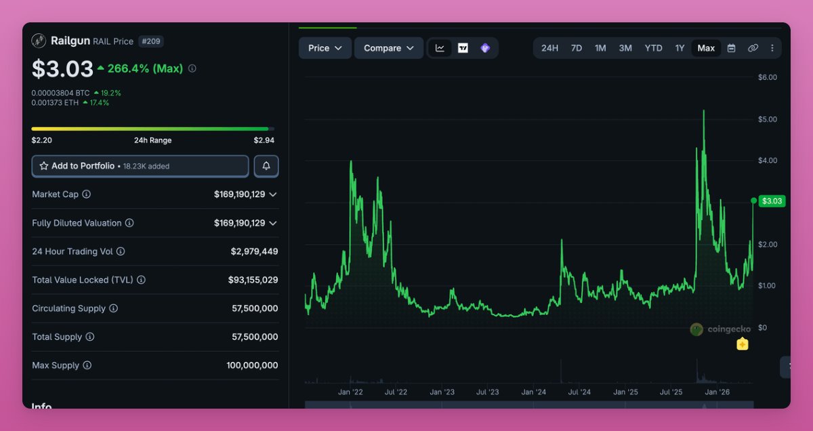This screenshot has width=813, height=431.
Task: Expand the Fully Diluted Valuation chevron
Action: 273,223
